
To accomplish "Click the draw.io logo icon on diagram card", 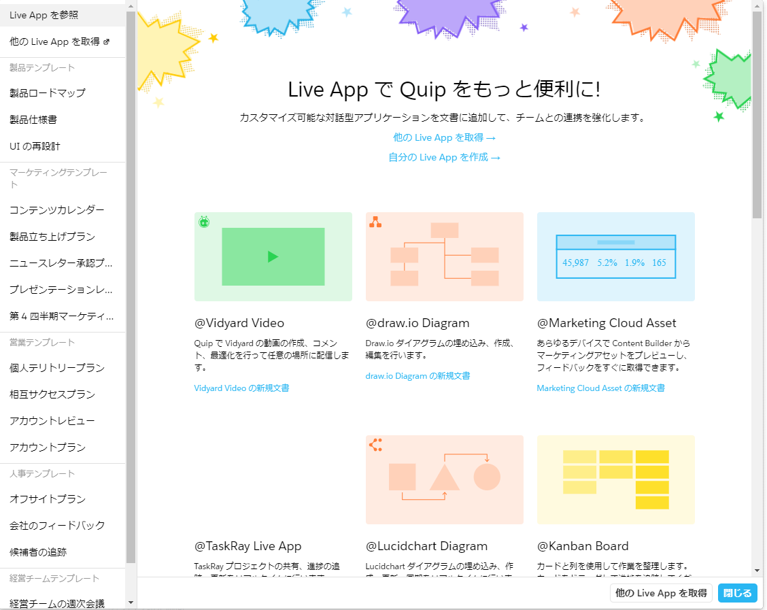I will click(x=375, y=222).
